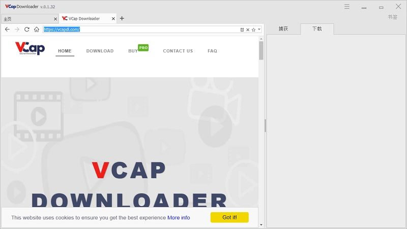Click the VCap logo on the website
407x229 pixels.
click(30, 48)
